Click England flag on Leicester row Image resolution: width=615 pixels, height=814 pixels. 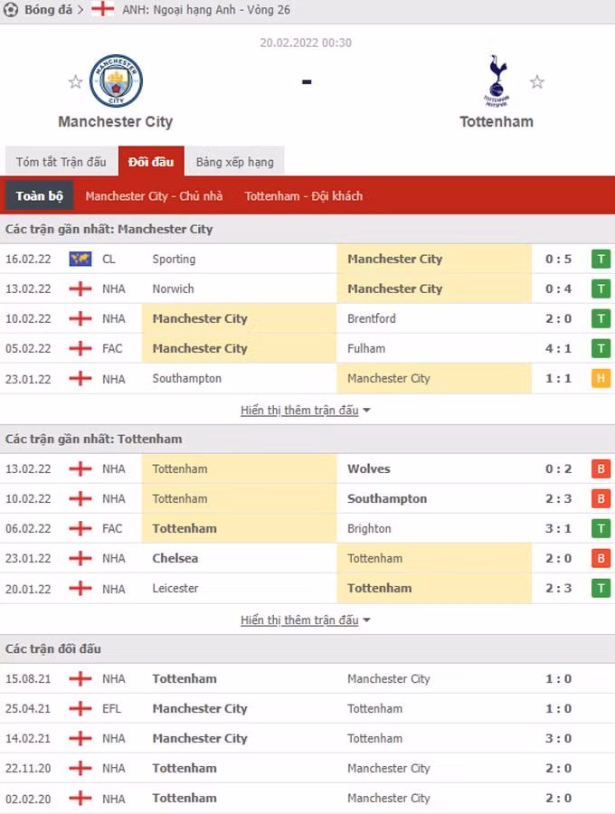coord(80,588)
